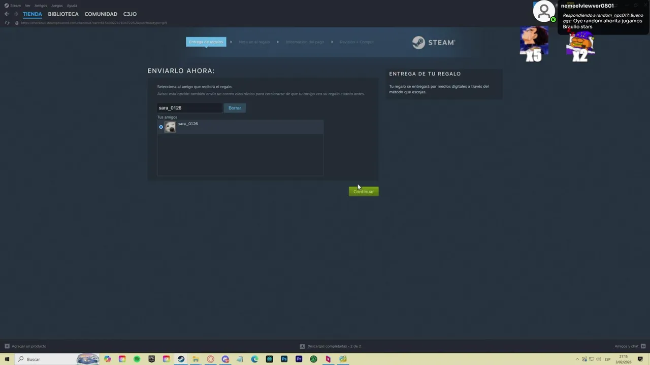
Task: Open Premiere Pro from the taskbar
Action: point(299,359)
